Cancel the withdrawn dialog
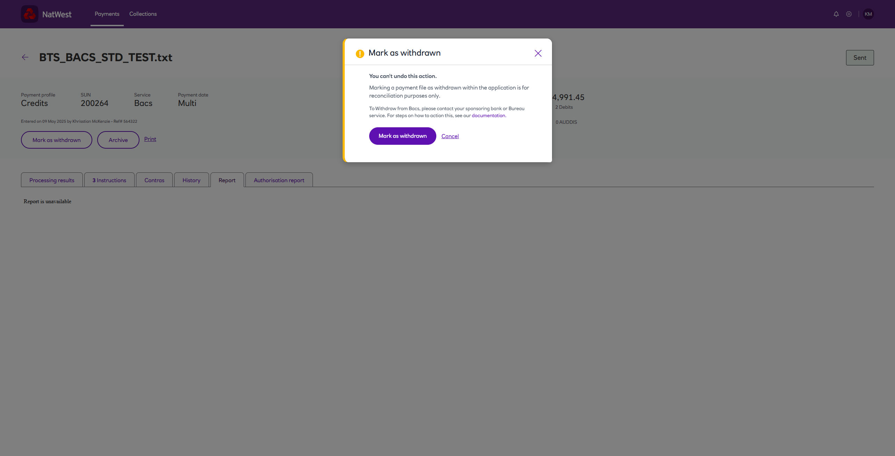This screenshot has width=895, height=456. click(450, 136)
